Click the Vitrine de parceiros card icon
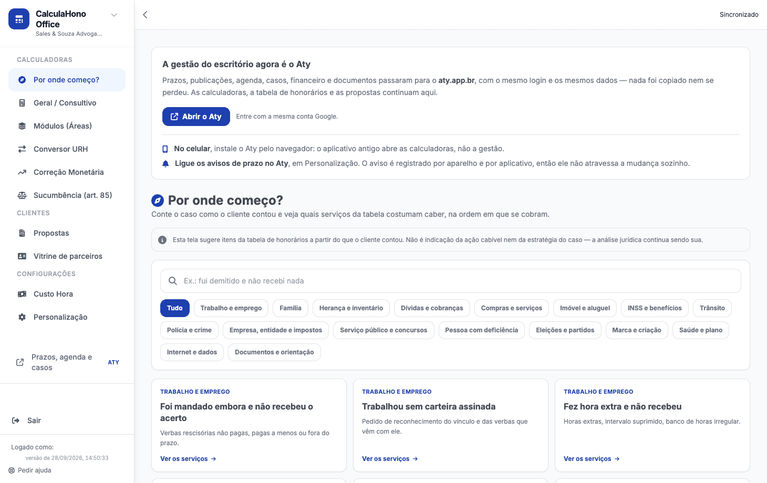Image resolution: width=767 pixels, height=483 pixels. click(22, 256)
